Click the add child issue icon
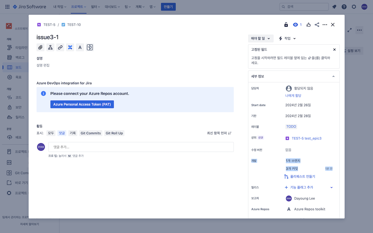373x233 pixels. 50,47
